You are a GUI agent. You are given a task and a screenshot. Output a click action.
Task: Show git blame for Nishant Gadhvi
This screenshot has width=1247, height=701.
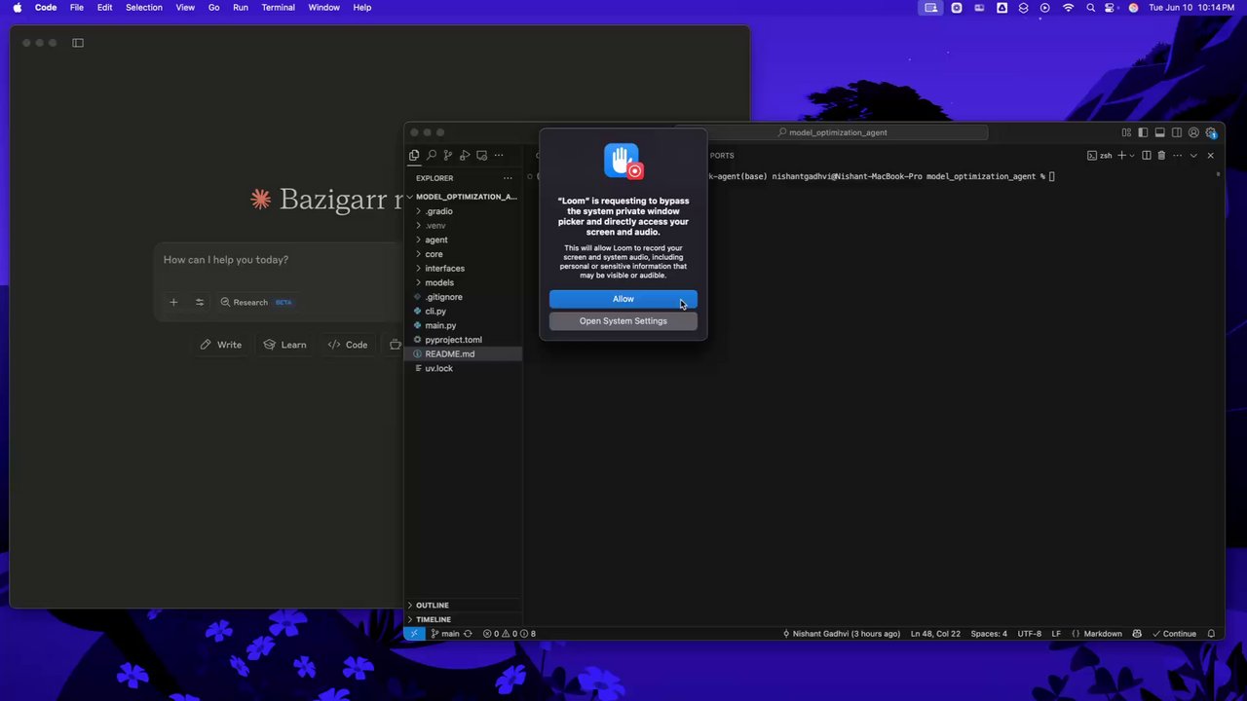pyautogui.click(x=842, y=634)
